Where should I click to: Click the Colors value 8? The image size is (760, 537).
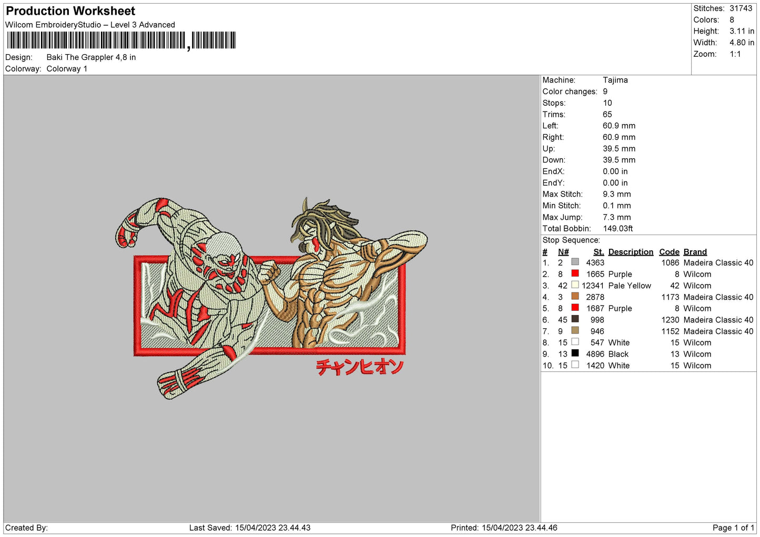732,20
